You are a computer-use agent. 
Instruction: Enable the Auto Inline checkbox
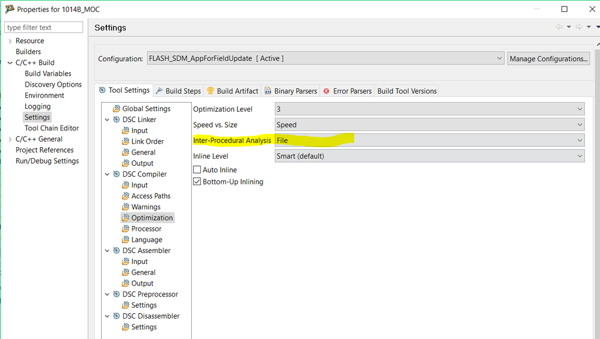pyautogui.click(x=197, y=169)
